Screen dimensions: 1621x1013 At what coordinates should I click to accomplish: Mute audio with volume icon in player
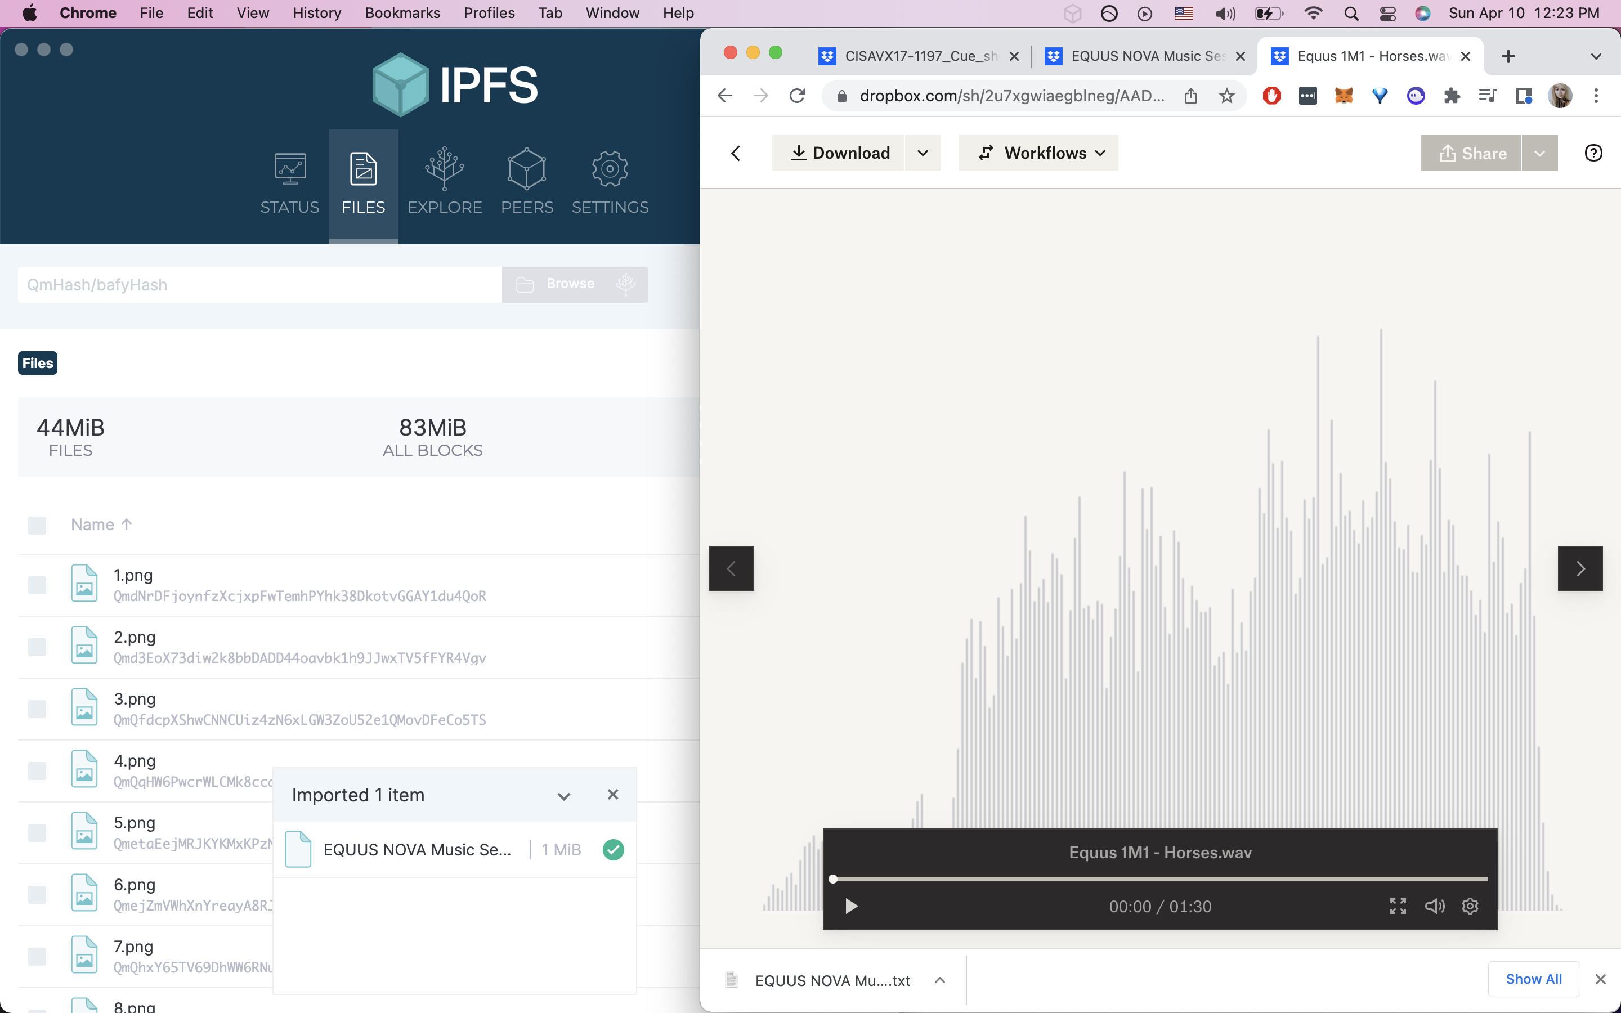(x=1434, y=906)
